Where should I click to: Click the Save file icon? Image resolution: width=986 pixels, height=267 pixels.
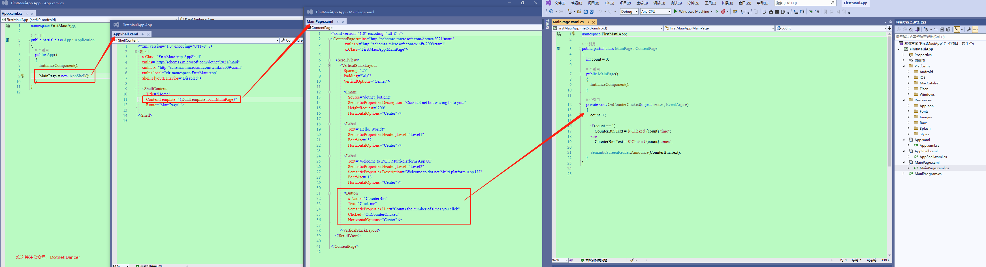[x=586, y=12]
